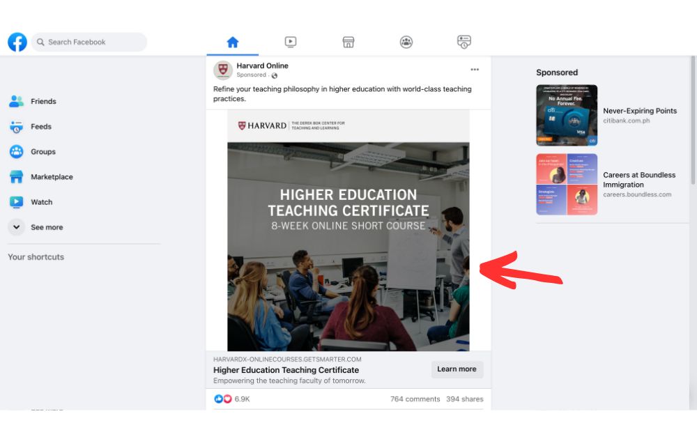Click the Facebook logo icon
697x439 pixels.
pyautogui.click(x=17, y=42)
